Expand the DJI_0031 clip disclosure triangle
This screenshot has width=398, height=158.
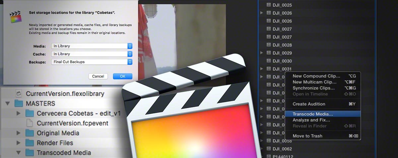[x=262, y=69]
